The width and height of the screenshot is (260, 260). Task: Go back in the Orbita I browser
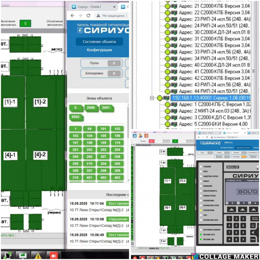tap(72, 16)
